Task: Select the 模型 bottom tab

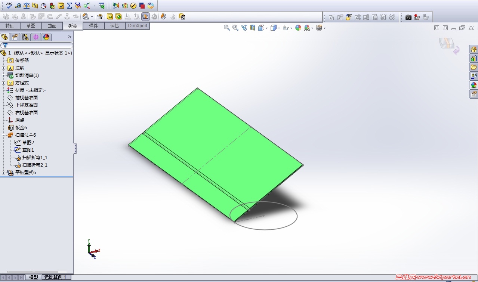Action: pyautogui.click(x=33, y=277)
